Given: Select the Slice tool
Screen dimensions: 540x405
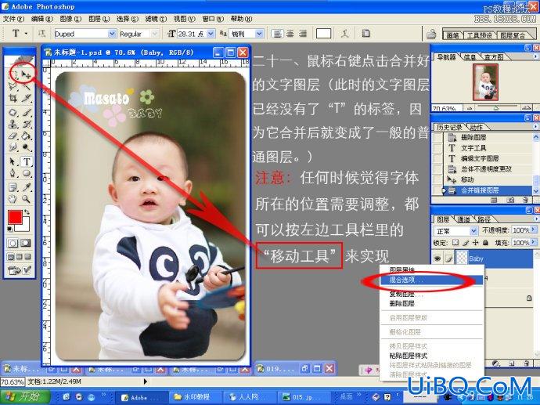Looking at the screenshot, I should tap(27, 99).
